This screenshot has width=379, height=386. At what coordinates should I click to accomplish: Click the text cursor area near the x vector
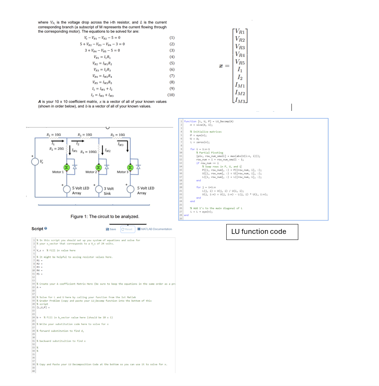point(291,108)
